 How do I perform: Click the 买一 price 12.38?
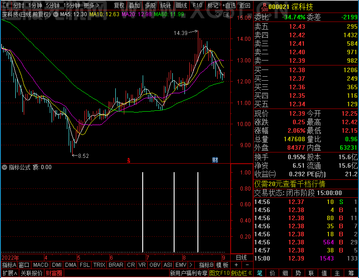coord(297,70)
